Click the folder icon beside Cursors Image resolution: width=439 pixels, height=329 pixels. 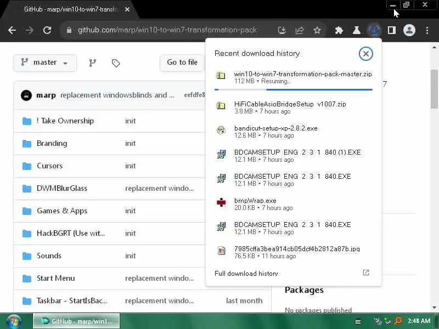[26, 166]
